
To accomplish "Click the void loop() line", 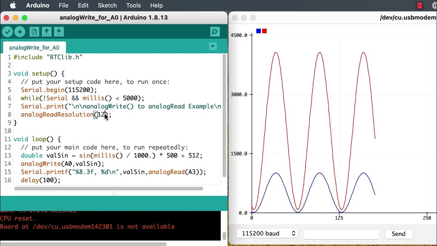I will pos(37,139).
